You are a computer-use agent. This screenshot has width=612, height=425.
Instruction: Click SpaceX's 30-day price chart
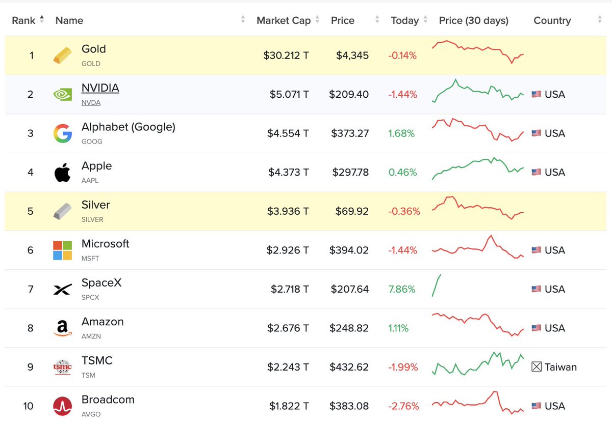[x=437, y=286]
